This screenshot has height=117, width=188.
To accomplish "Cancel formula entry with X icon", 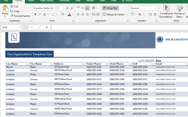I will [x=32, y=27].
